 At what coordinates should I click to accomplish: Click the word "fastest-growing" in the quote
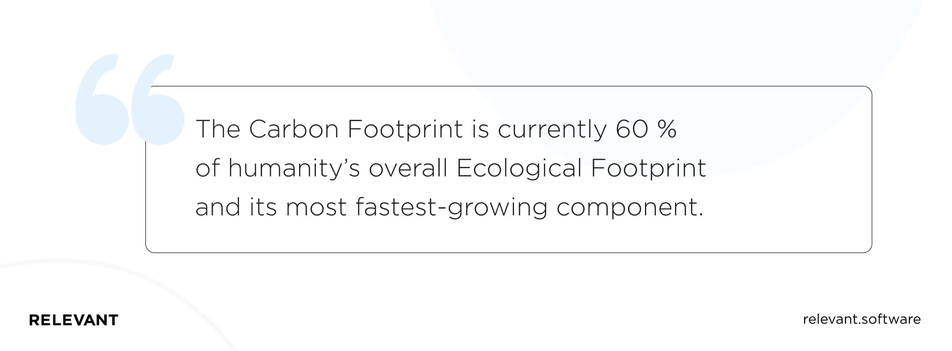452,207
